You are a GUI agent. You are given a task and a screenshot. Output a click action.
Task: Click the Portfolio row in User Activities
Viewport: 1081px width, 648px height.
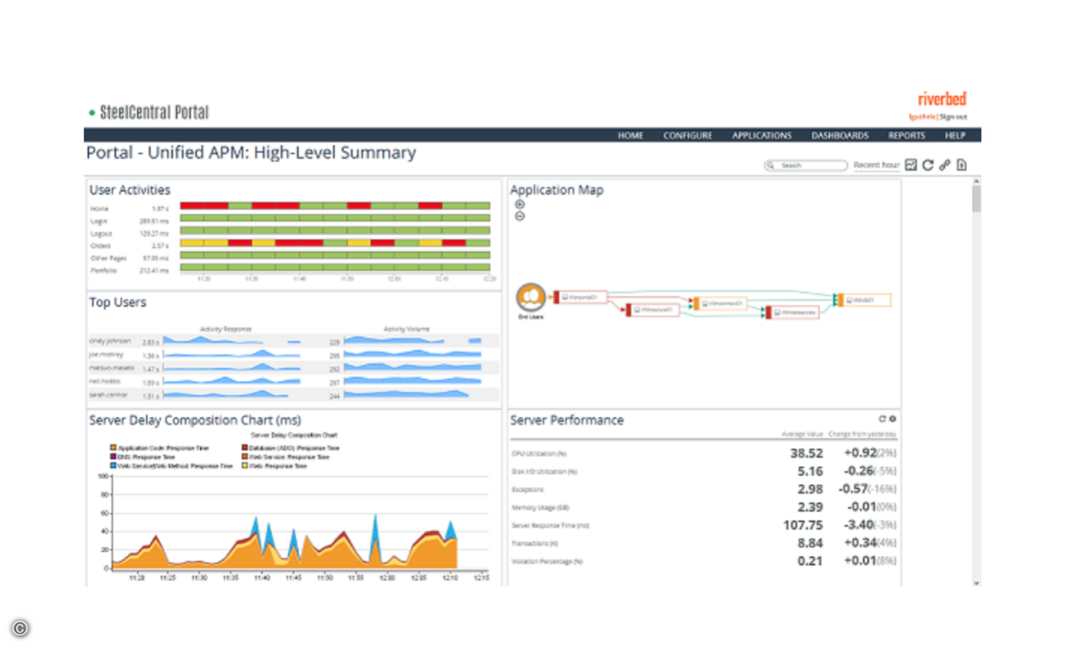(290, 270)
